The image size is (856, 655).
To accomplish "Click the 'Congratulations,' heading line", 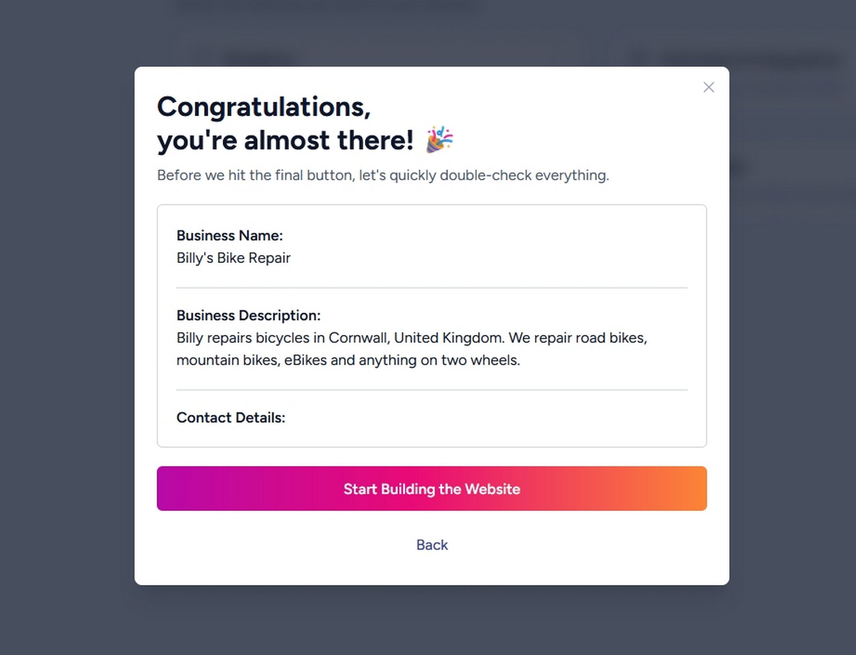I will coord(263,106).
